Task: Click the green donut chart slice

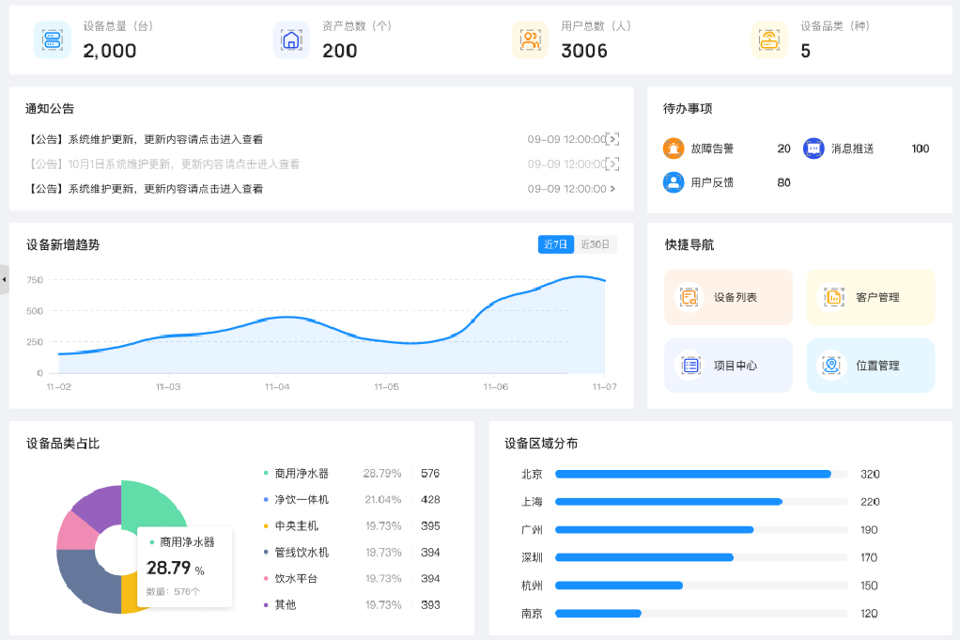Action: pos(148,504)
